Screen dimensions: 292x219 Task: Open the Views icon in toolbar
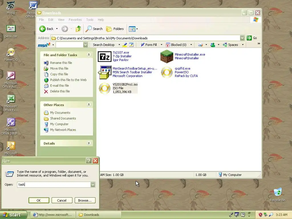pyautogui.click(x=132, y=29)
